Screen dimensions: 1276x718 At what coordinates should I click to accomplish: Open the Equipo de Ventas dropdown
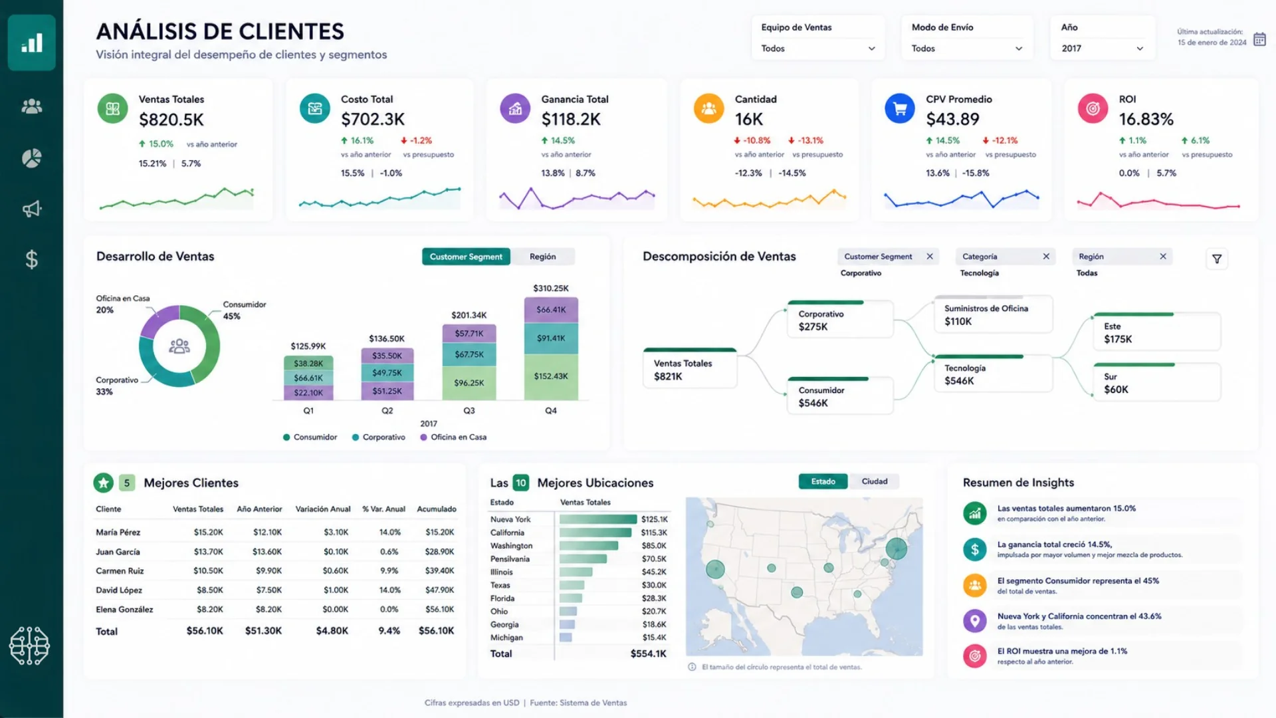[x=818, y=49]
